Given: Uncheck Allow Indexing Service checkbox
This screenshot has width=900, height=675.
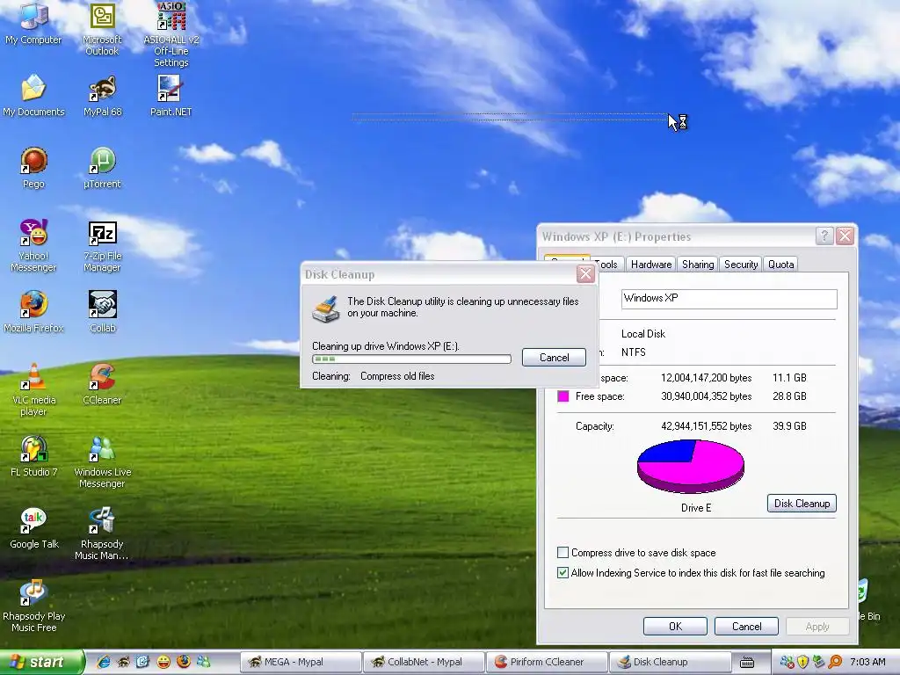Looking at the screenshot, I should point(563,572).
